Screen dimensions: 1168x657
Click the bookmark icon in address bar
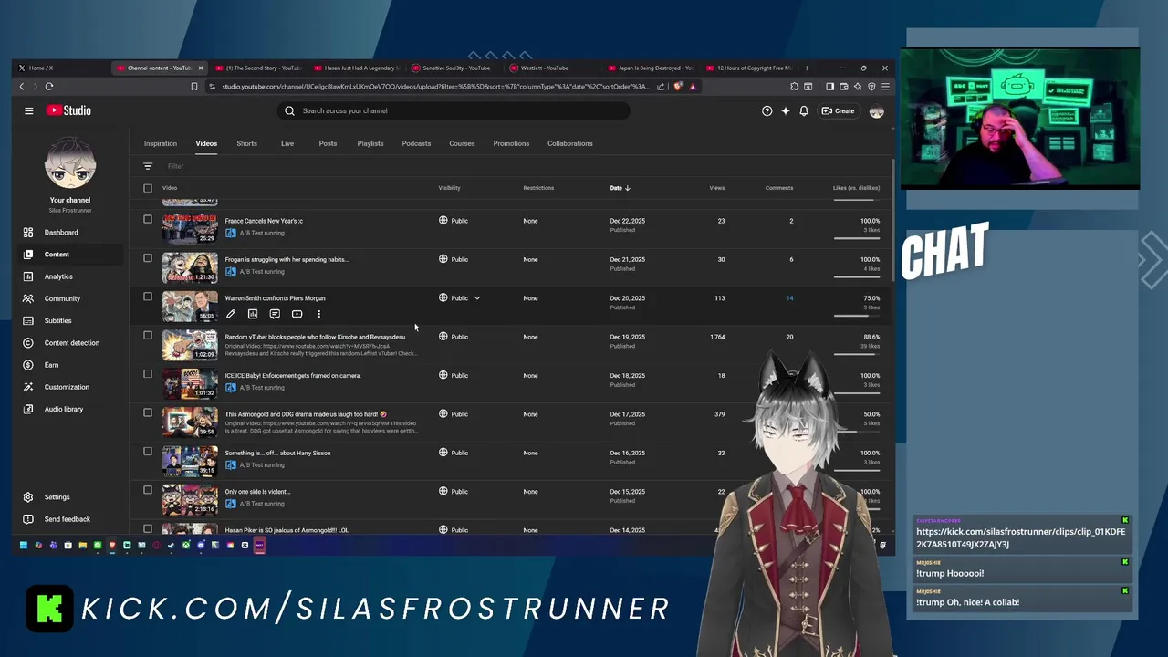[193, 87]
